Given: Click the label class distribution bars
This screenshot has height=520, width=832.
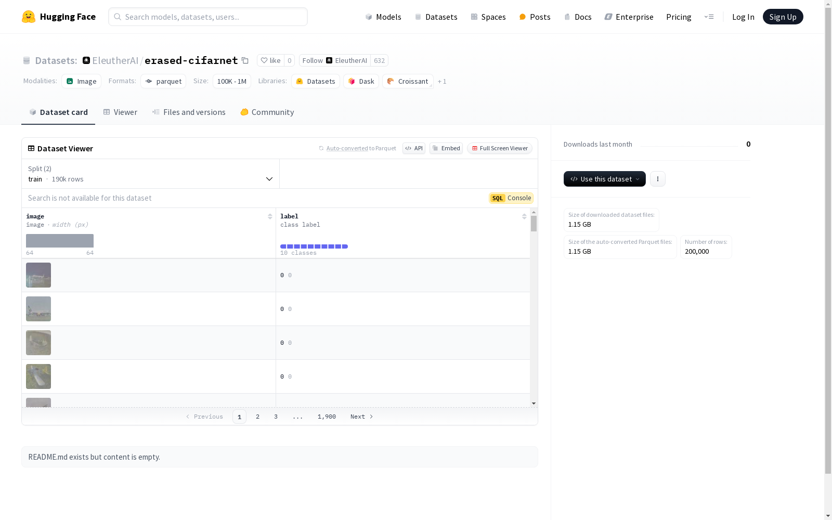Looking at the screenshot, I should 314,246.
